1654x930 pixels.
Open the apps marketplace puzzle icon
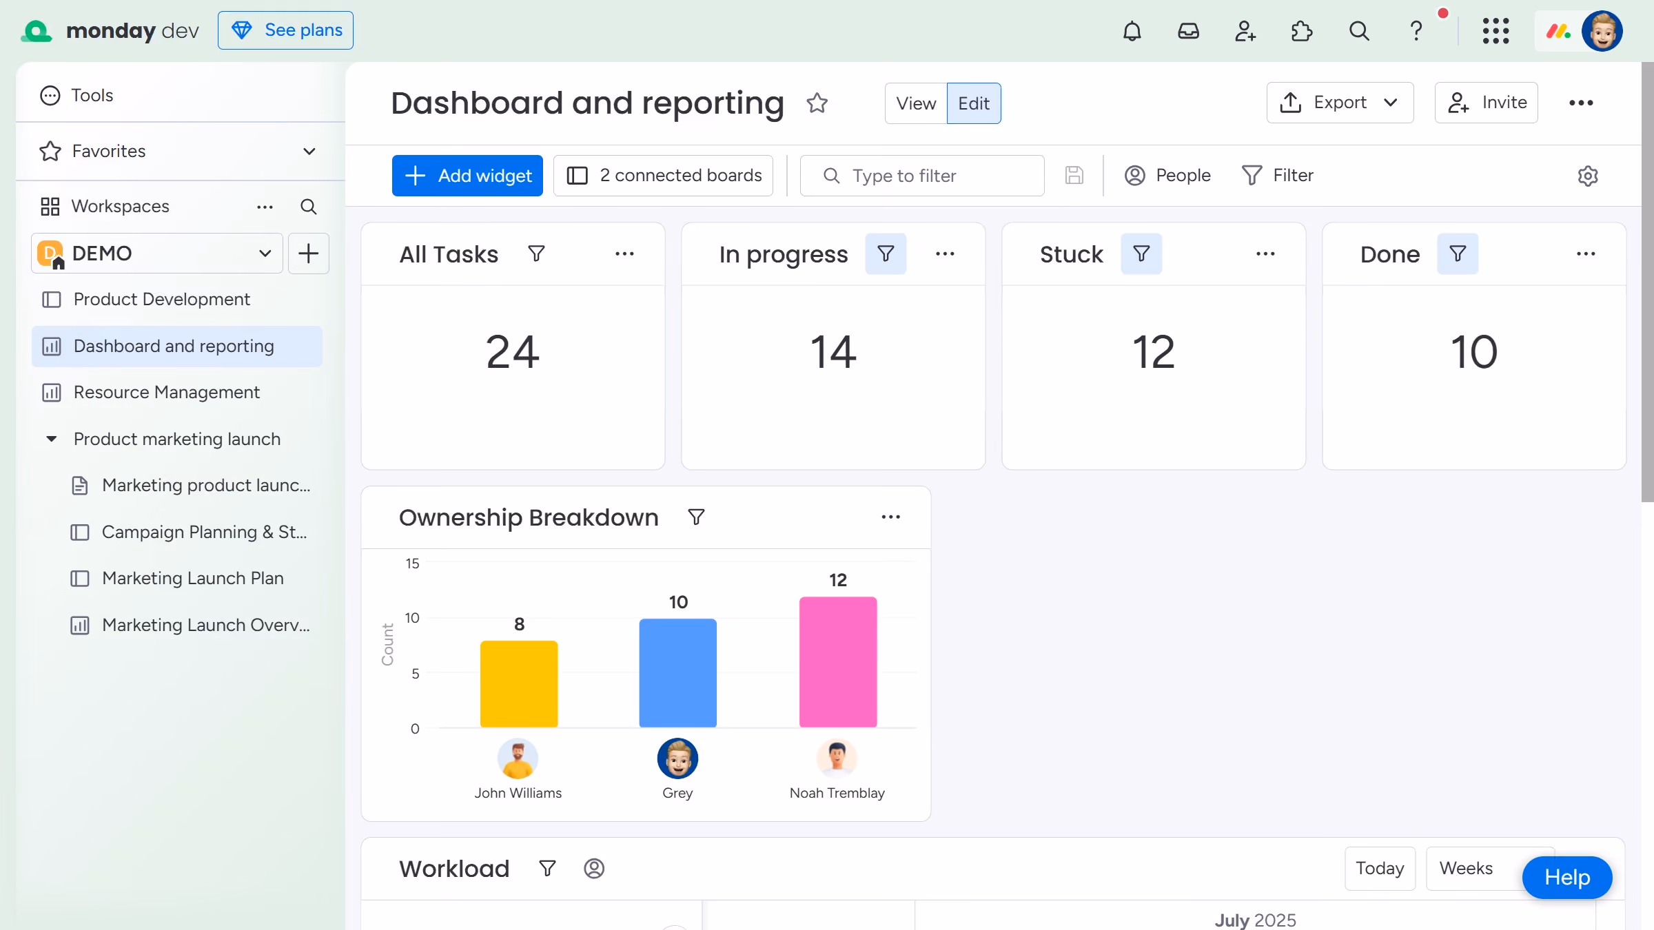[1301, 31]
